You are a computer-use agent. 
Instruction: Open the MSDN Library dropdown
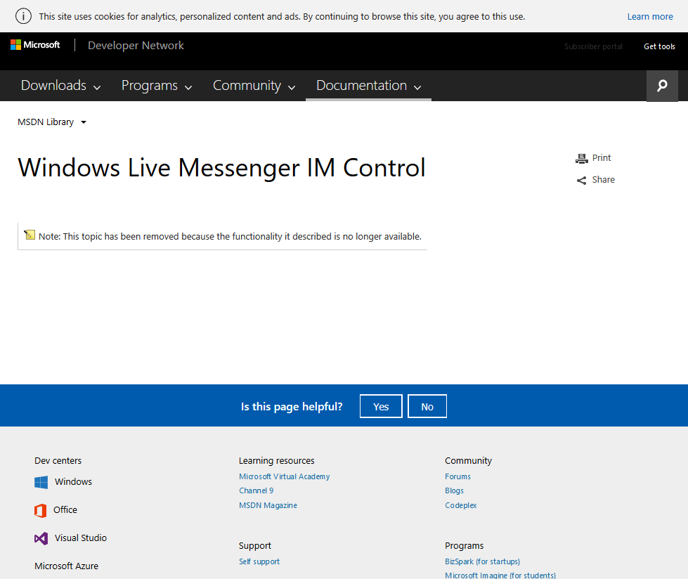click(x=52, y=122)
